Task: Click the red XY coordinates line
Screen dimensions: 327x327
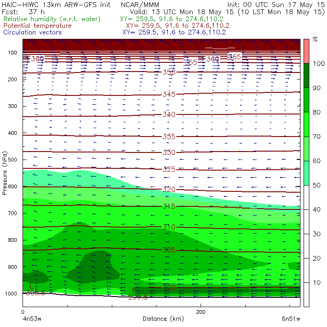Action: [x=178, y=26]
